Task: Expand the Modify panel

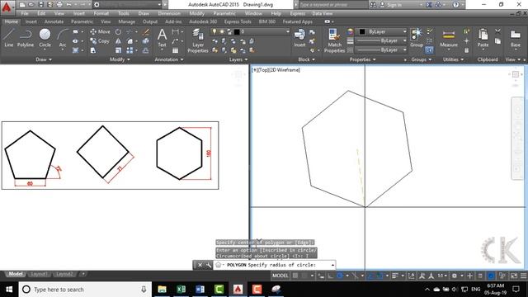Action: (120, 59)
